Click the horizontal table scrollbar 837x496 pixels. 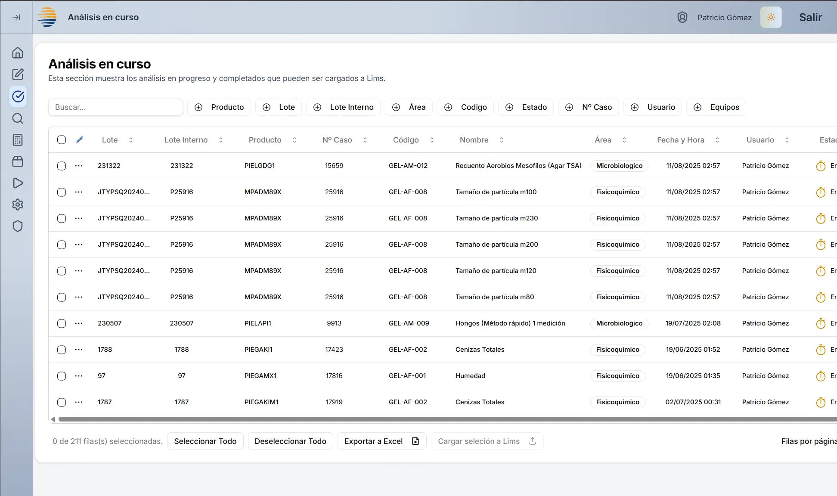click(431, 419)
